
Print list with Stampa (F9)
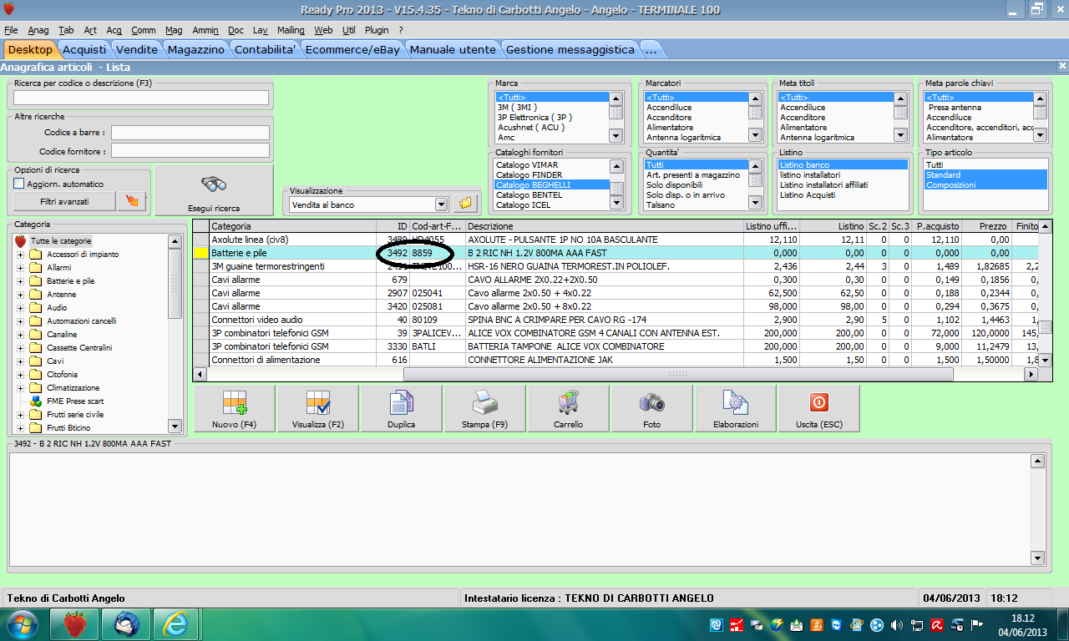(484, 409)
